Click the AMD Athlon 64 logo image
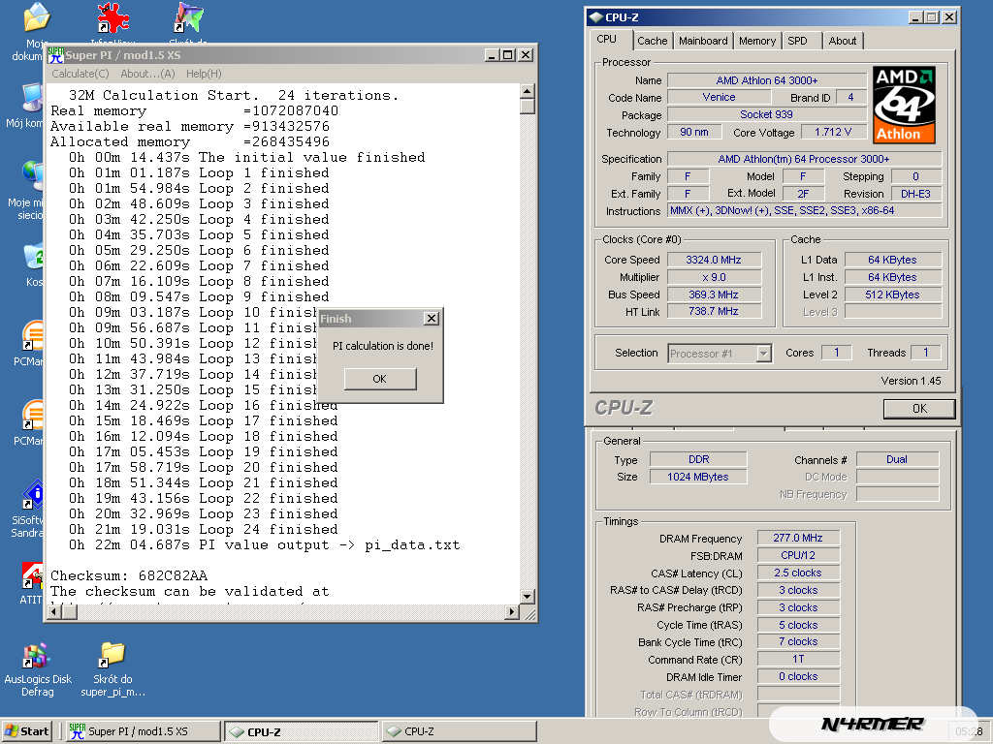This screenshot has height=744, width=993. [x=904, y=105]
